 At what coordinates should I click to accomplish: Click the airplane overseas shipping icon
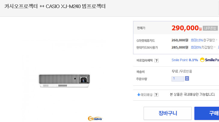[138, 95]
